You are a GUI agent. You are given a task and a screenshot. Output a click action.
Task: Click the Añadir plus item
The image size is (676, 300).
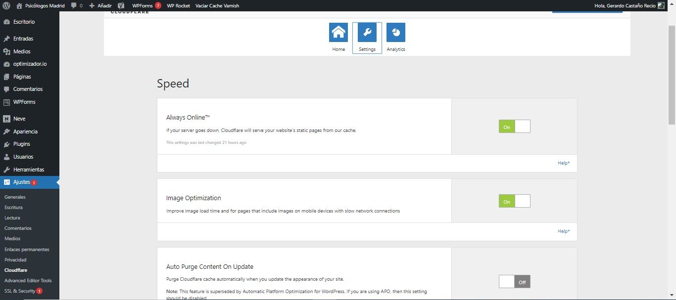[100, 5]
